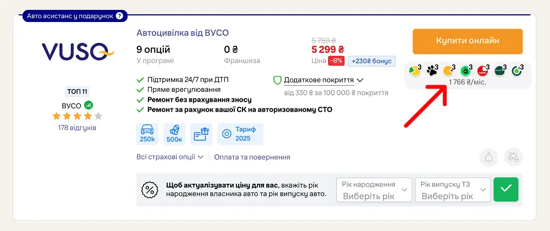Click the +230₴ бонус badge

pyautogui.click(x=372, y=61)
